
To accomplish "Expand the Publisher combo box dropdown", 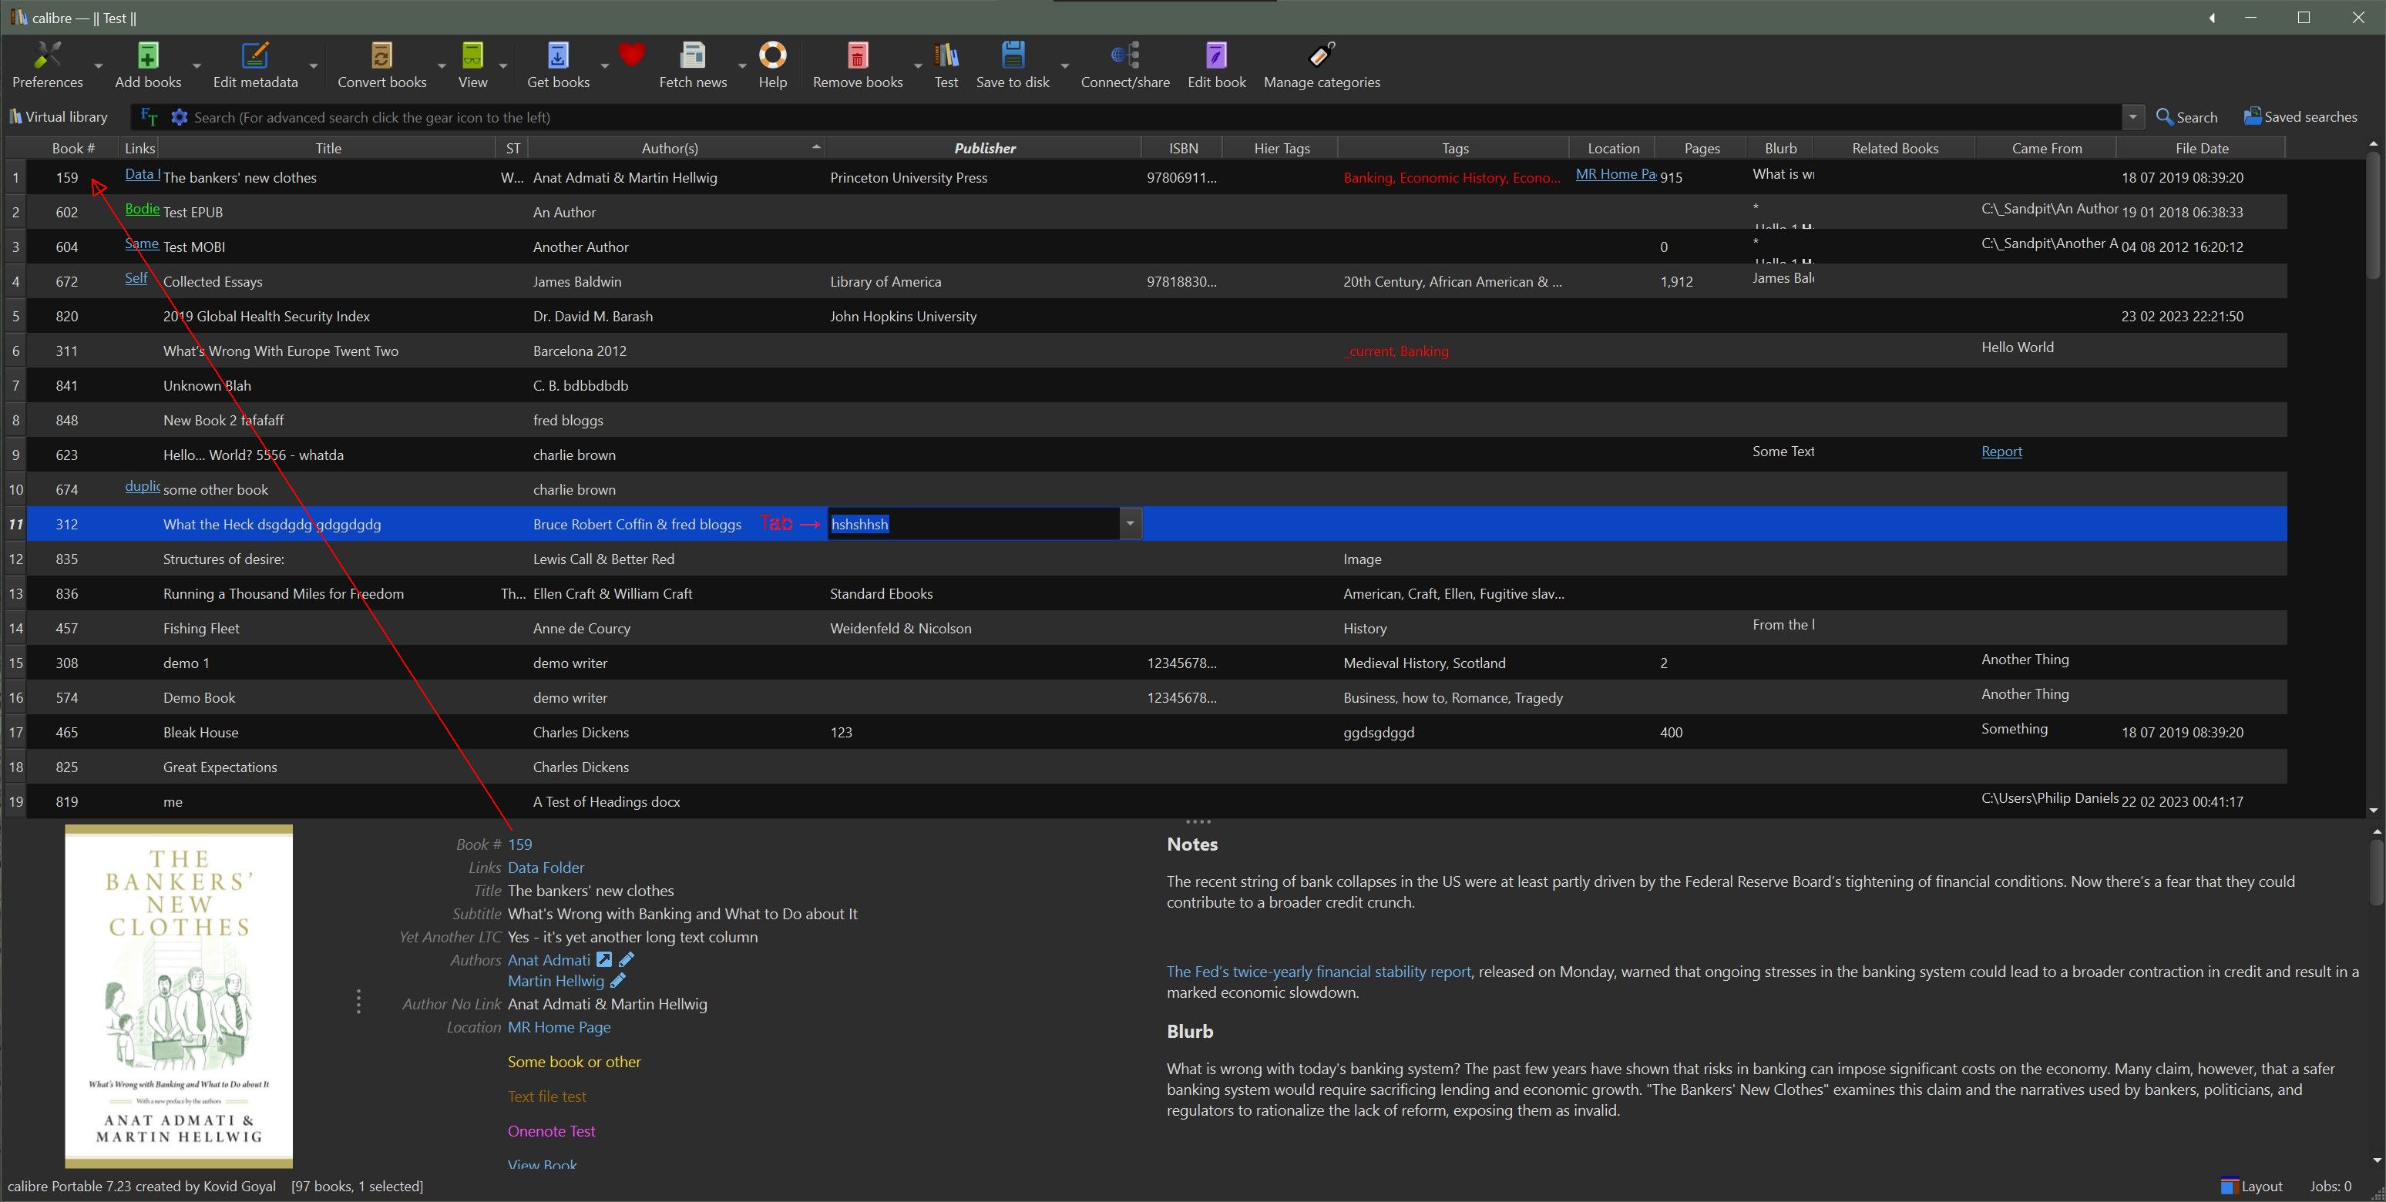I will 1130,524.
